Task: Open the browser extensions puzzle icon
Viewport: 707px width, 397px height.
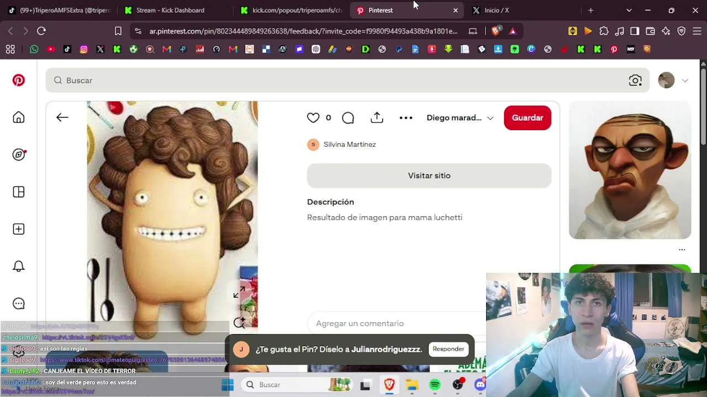Action: (604, 31)
